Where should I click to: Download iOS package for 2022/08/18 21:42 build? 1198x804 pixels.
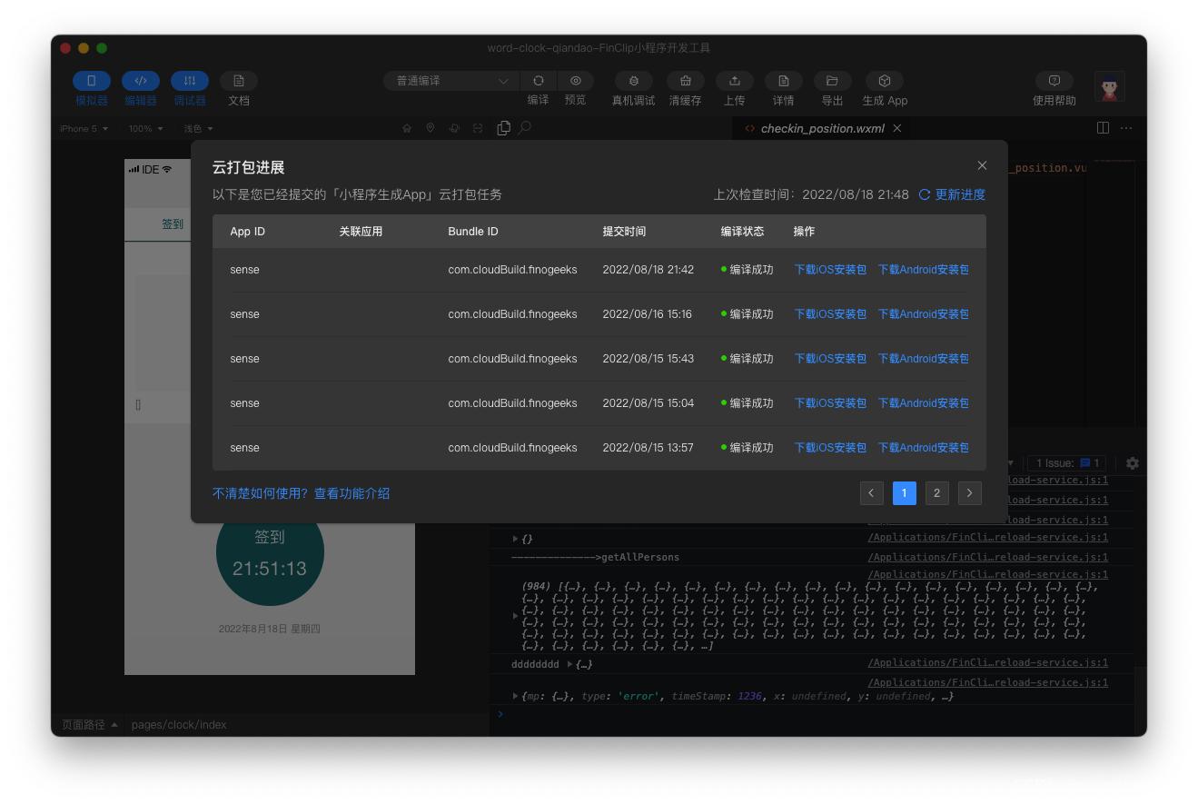tap(830, 270)
